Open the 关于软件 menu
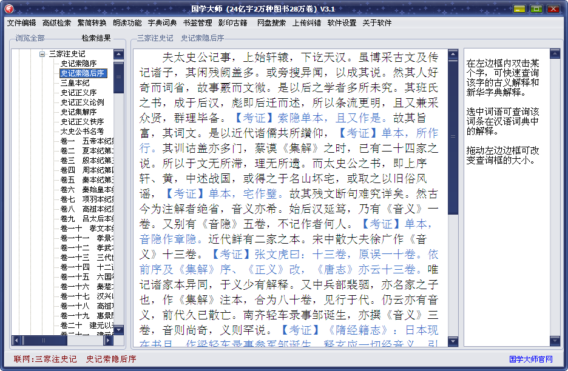 coord(377,23)
